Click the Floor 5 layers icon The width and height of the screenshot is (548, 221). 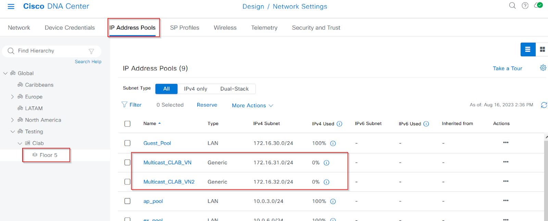click(x=35, y=155)
